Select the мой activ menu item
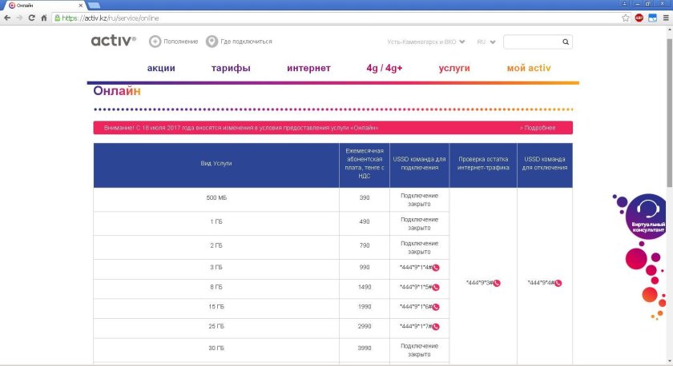This screenshot has height=366, width=673. tap(528, 69)
